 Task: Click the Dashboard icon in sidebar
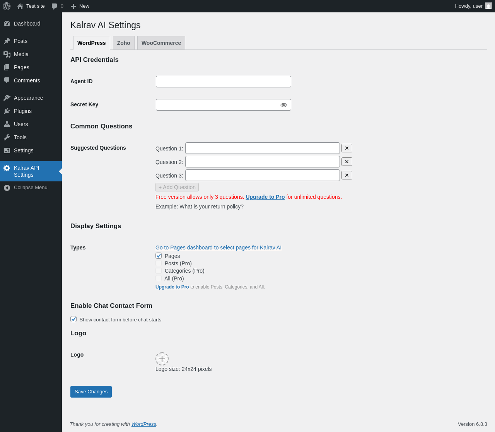click(7, 24)
